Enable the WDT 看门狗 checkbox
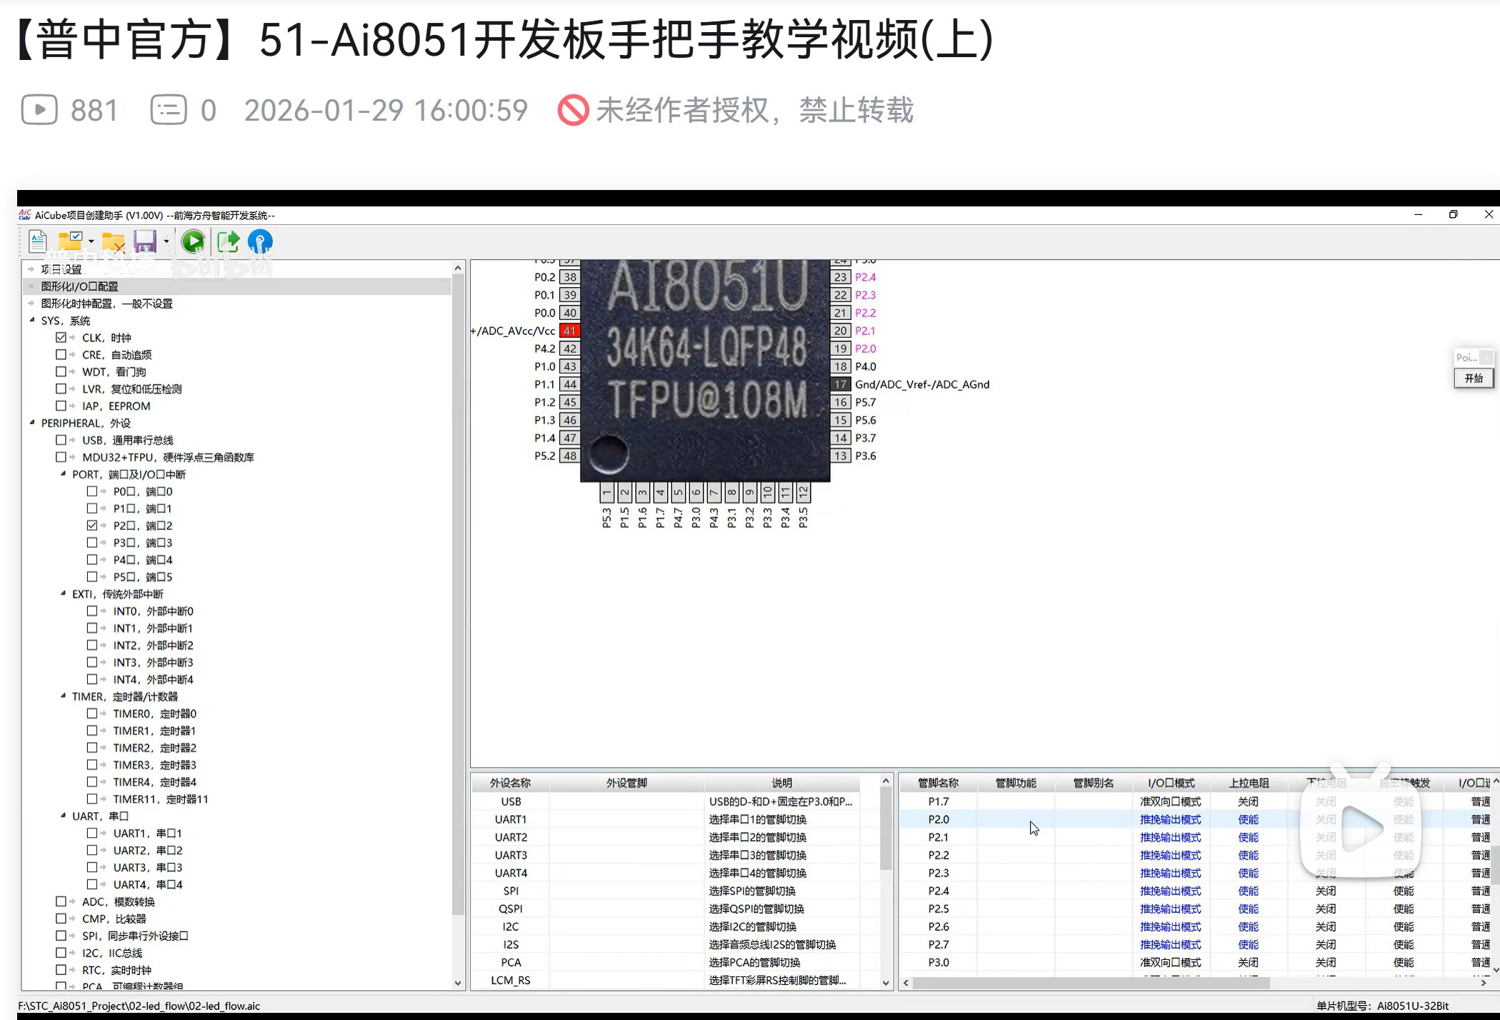 click(61, 371)
